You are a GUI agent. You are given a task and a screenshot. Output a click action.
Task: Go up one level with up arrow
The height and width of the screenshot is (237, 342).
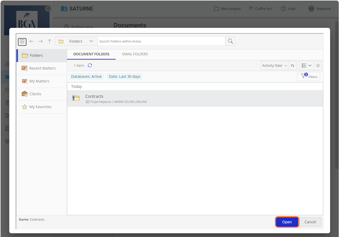point(50,41)
